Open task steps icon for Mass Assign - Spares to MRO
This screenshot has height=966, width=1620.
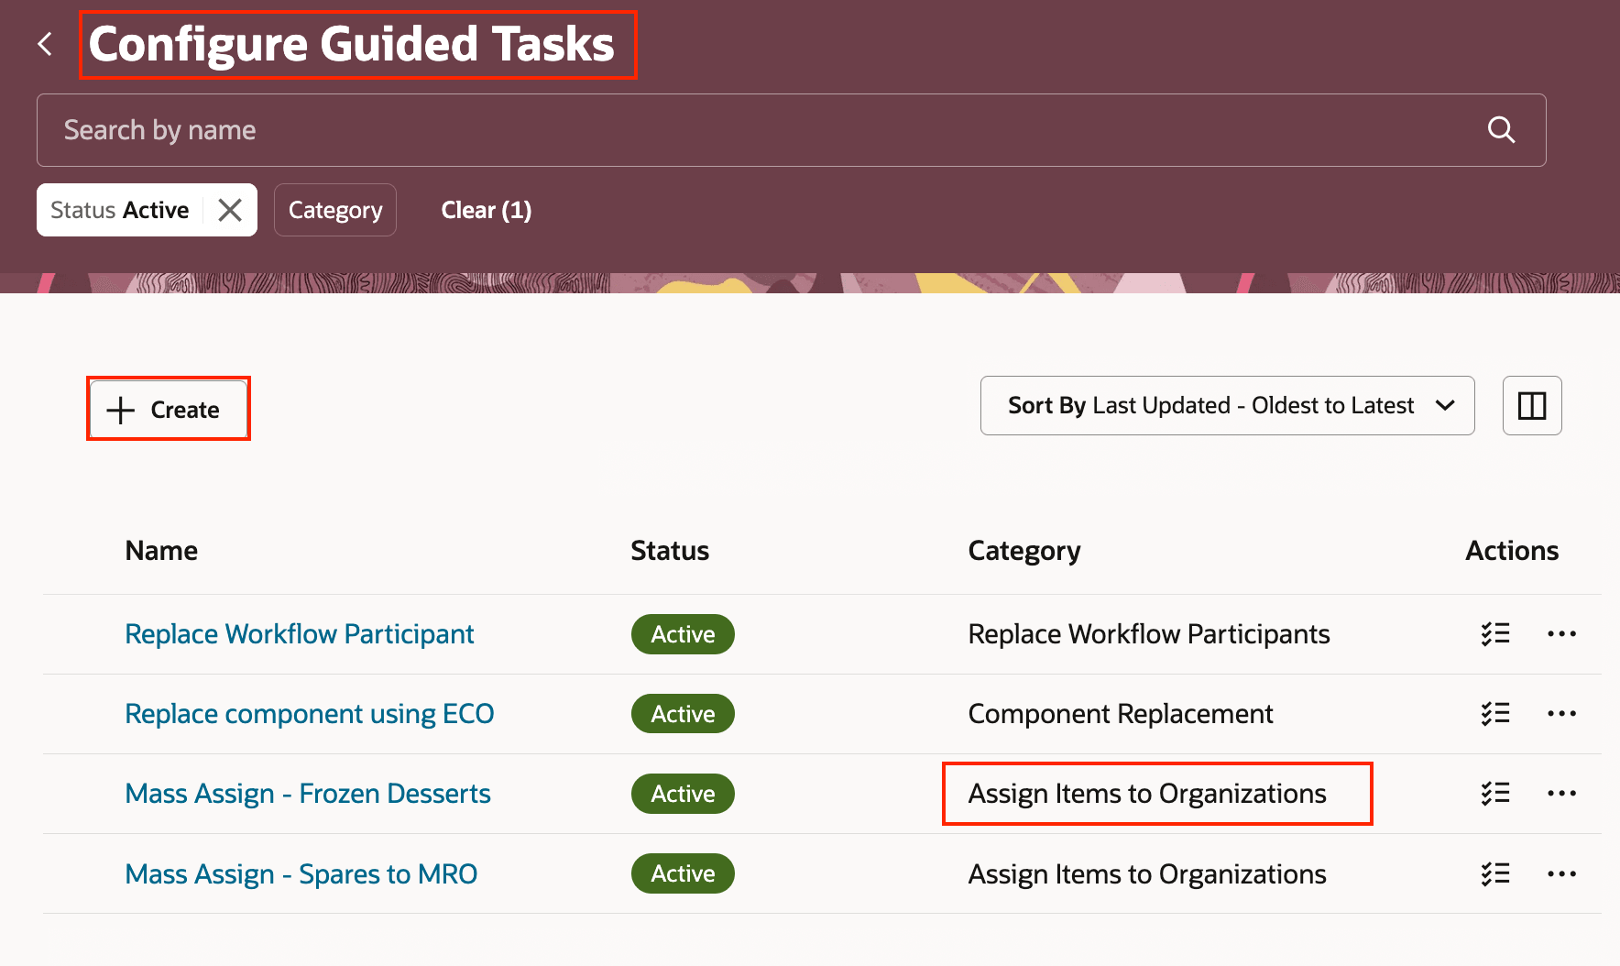pos(1495,874)
